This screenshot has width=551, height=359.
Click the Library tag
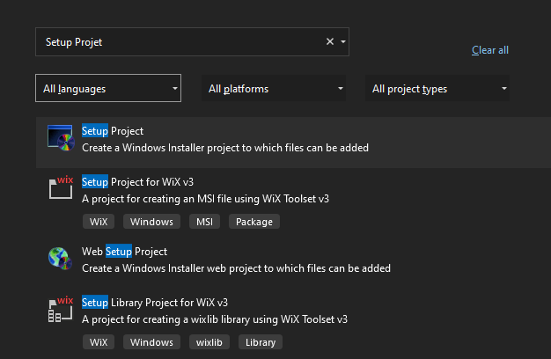click(261, 342)
